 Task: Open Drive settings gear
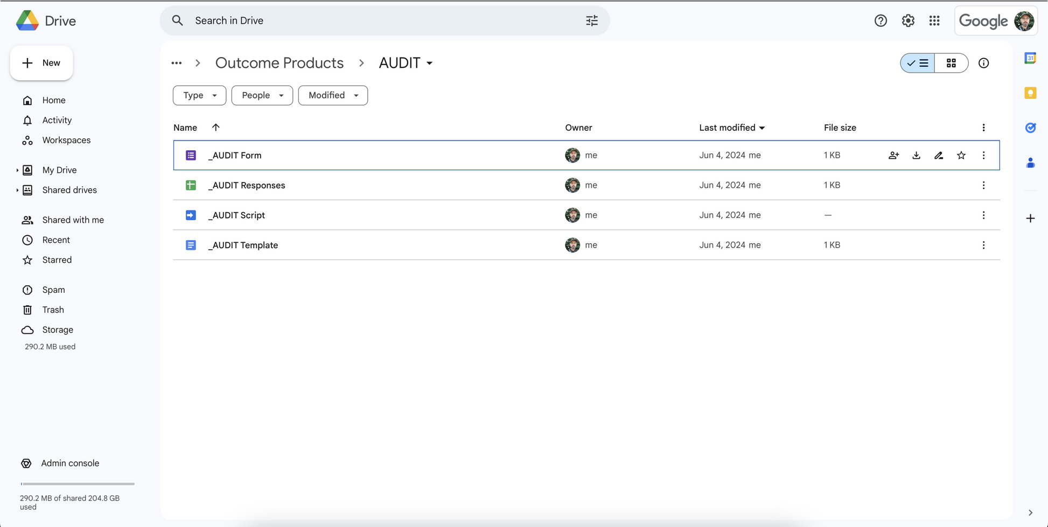click(908, 20)
